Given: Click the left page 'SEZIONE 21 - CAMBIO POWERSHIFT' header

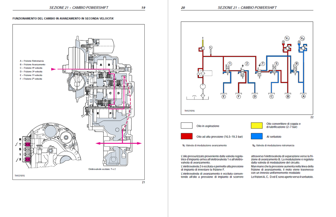Looking at the screenshot, I should pos(79,8).
